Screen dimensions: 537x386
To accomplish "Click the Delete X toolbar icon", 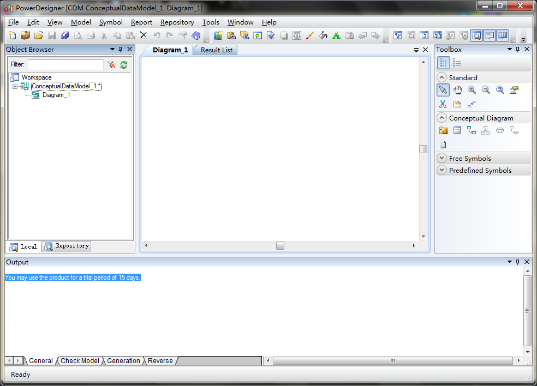I will [144, 35].
